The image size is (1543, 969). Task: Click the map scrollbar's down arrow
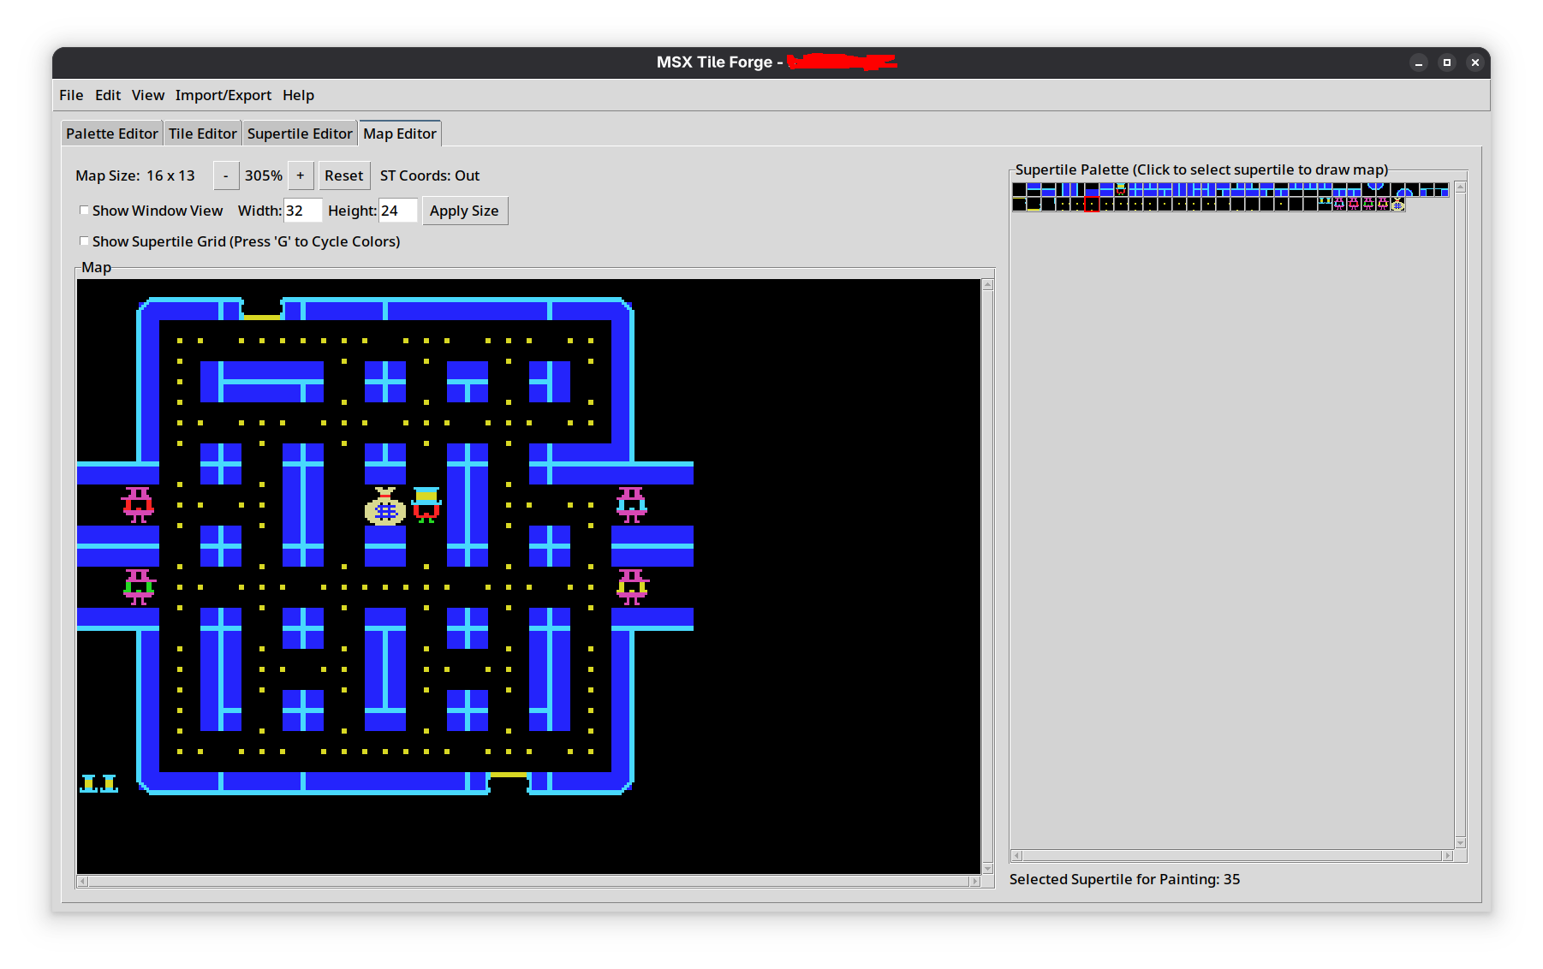click(988, 869)
